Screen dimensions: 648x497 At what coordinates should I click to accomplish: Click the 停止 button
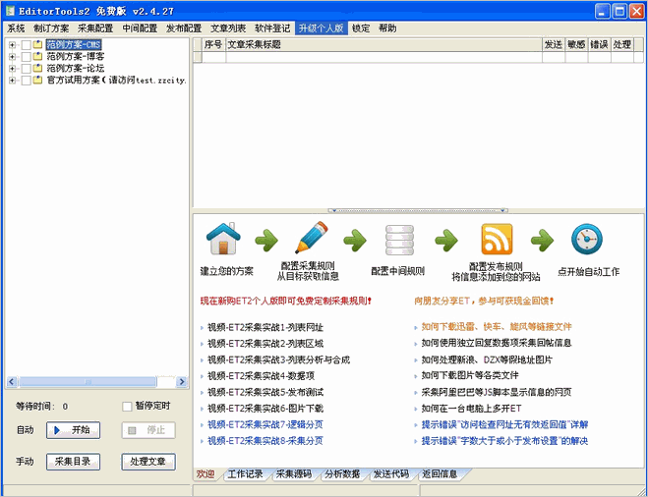(148, 430)
